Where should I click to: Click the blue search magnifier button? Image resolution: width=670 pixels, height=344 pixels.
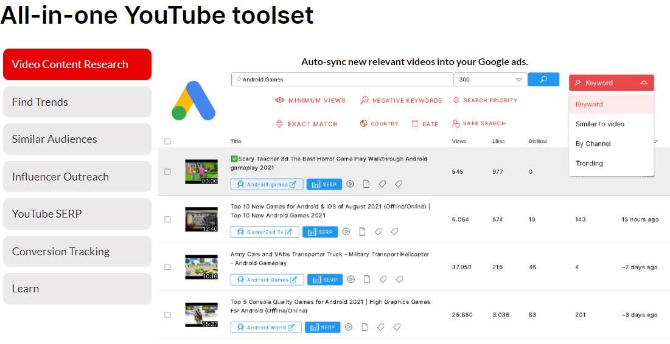543,80
